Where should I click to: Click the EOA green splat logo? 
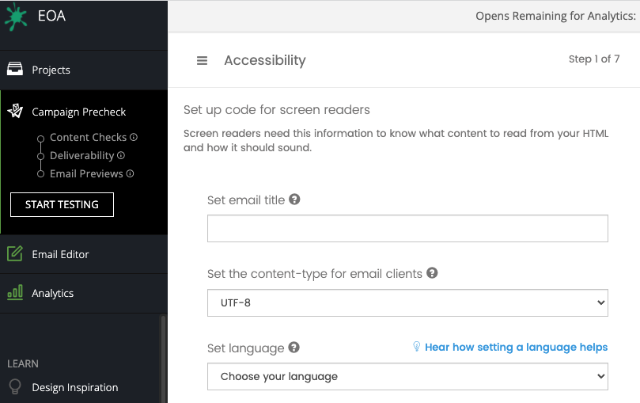coord(16,17)
